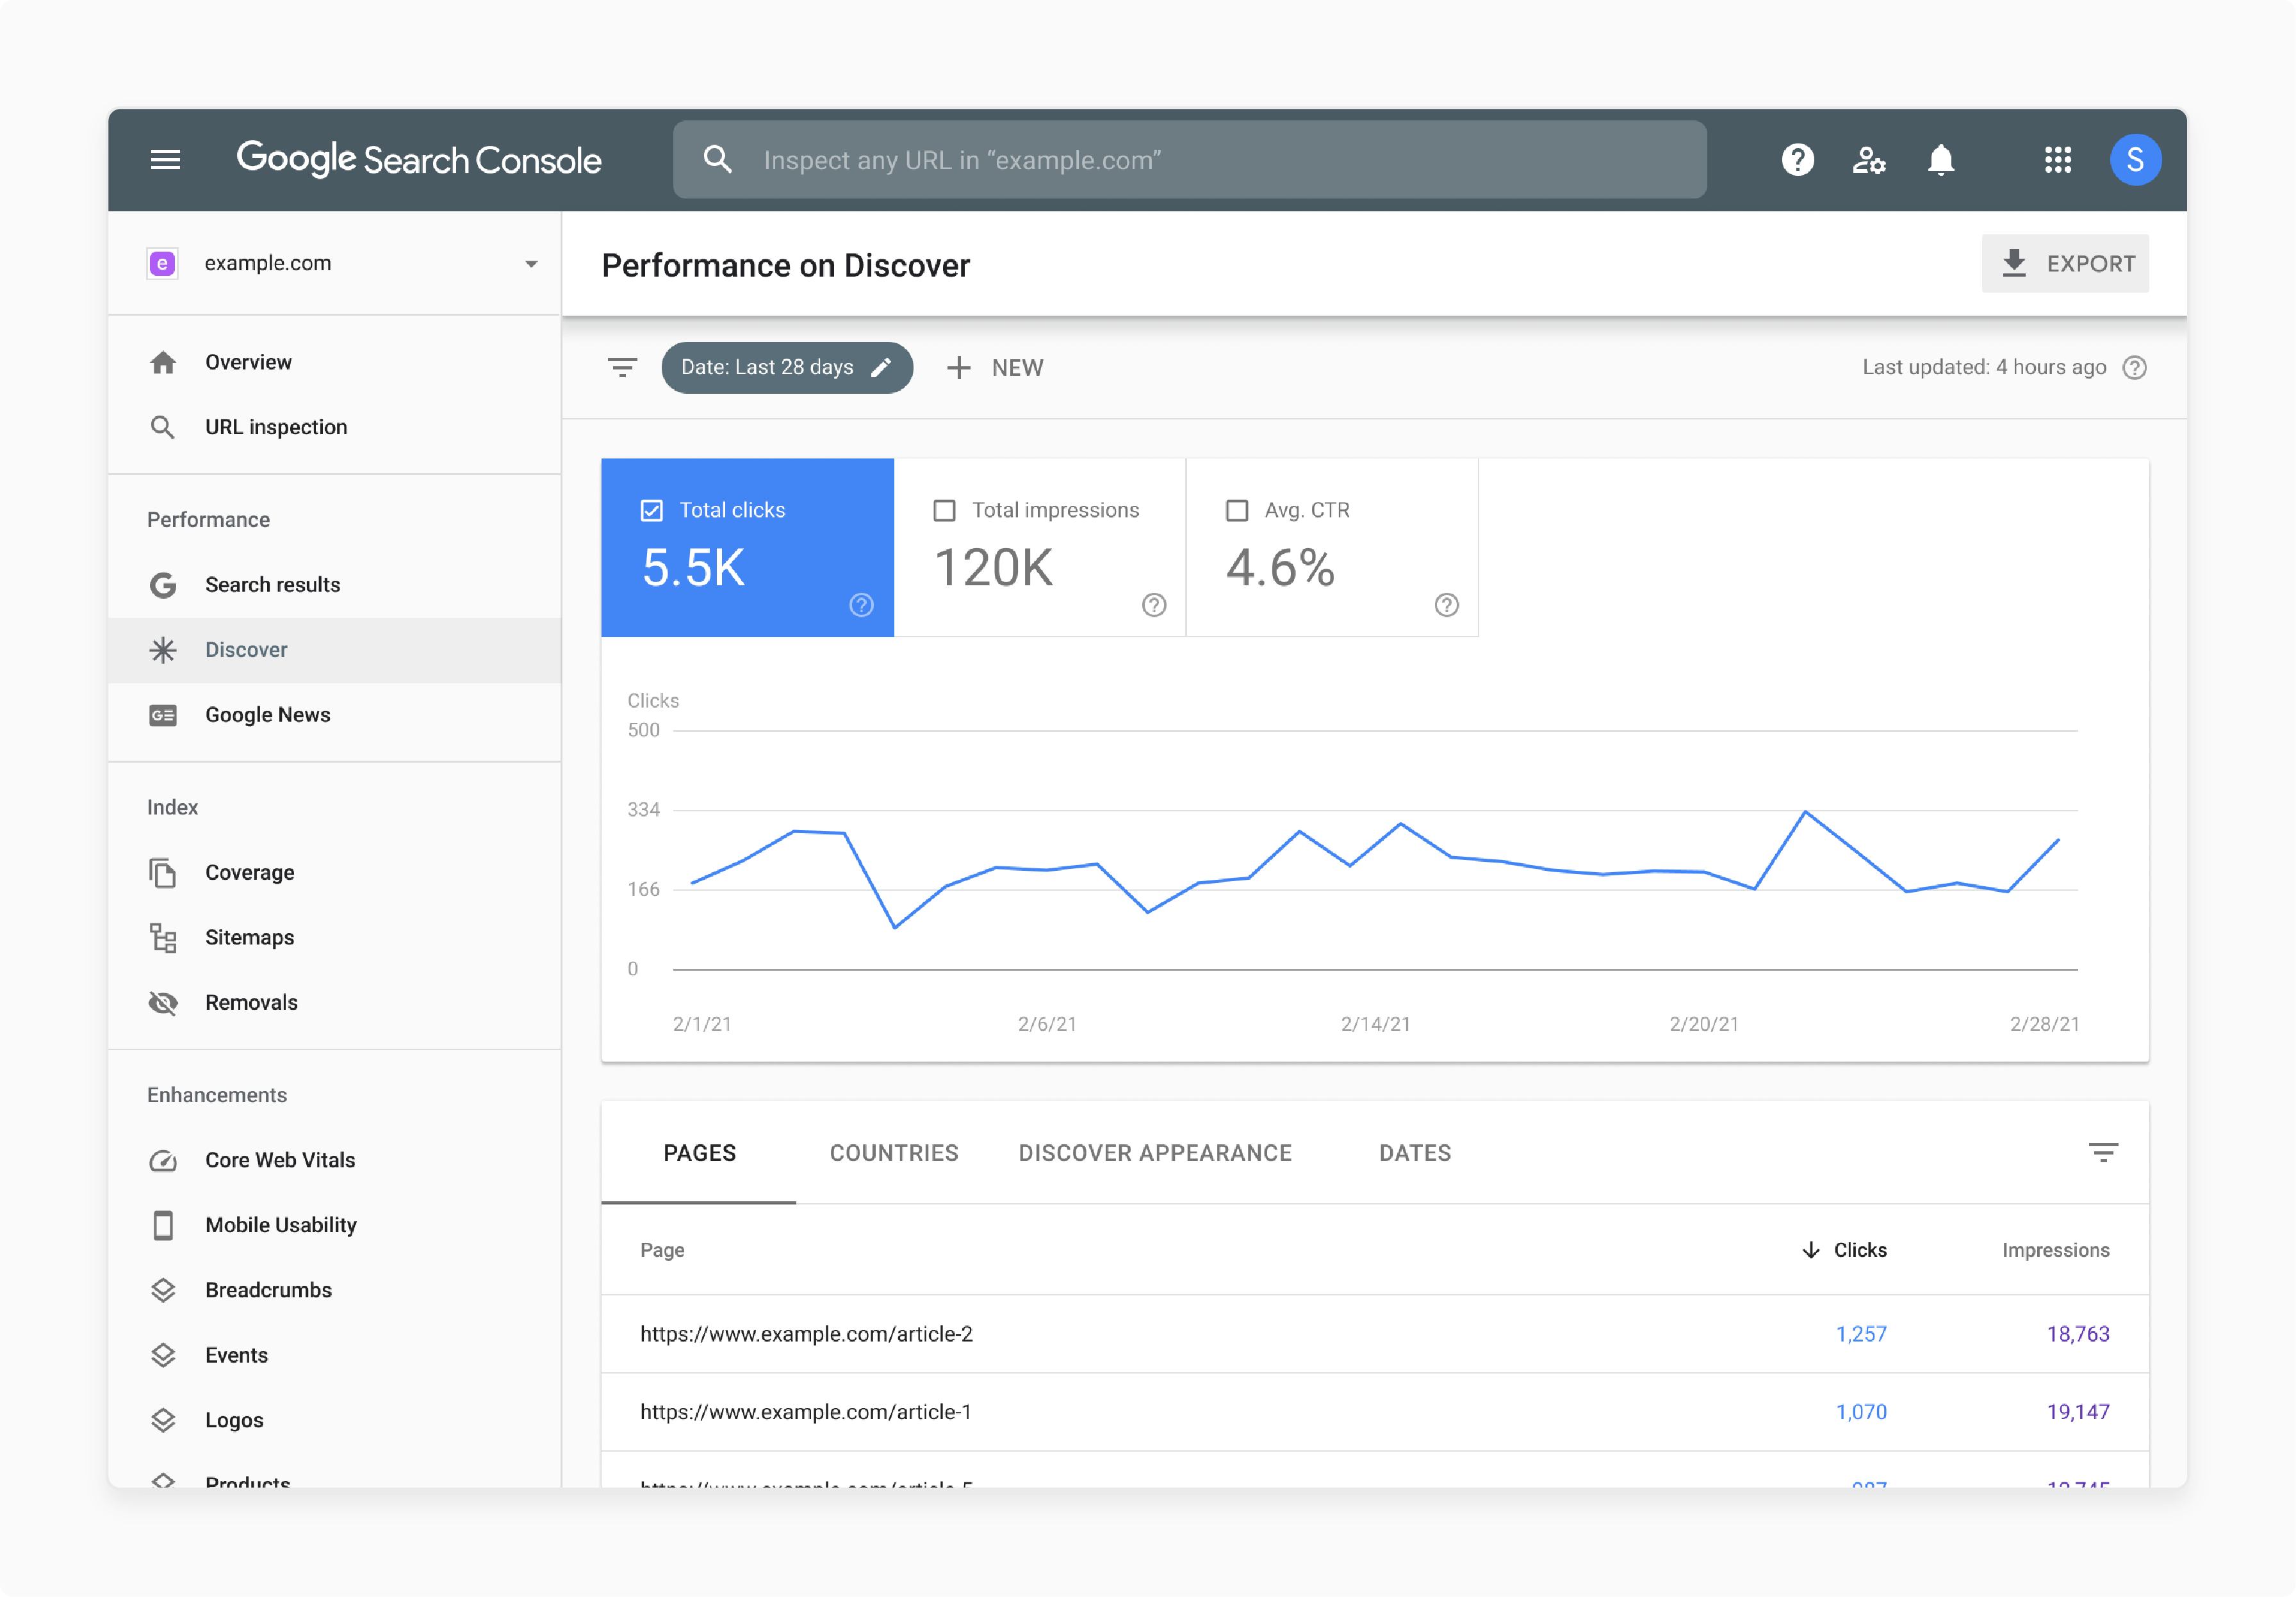Click the Page column header
Image resolution: width=2296 pixels, height=1597 pixels.
click(x=662, y=1250)
